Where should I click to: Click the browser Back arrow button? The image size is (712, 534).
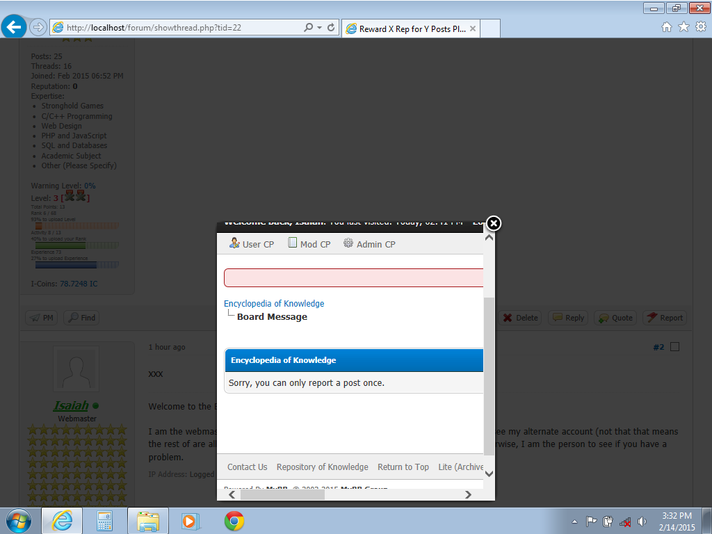tap(14, 27)
